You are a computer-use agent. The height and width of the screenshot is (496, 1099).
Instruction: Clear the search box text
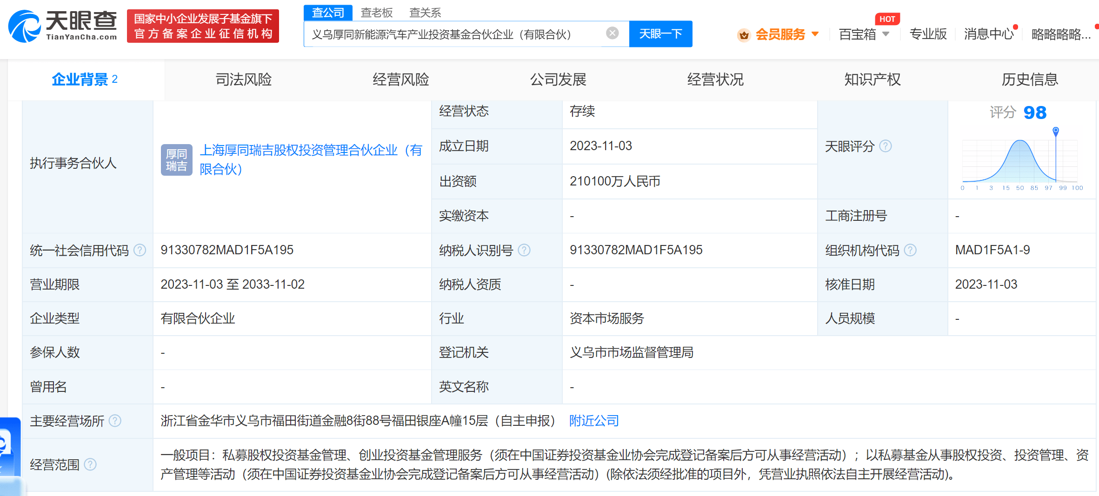[x=612, y=33]
